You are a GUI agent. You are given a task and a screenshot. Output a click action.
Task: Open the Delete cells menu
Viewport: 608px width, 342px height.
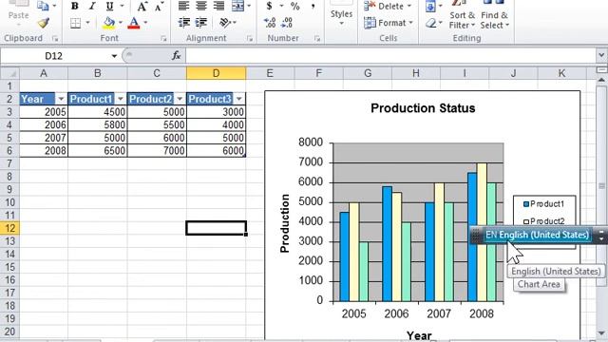388,6
